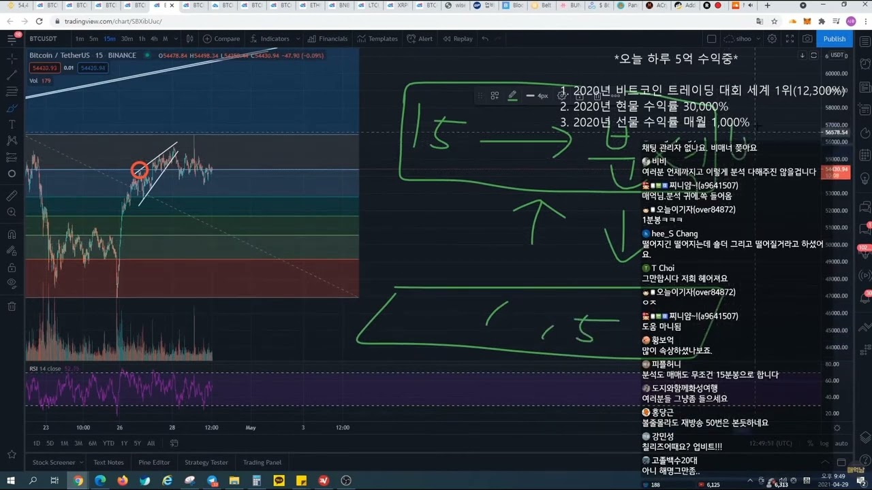Open the candlestick chart style selector

pos(189,39)
